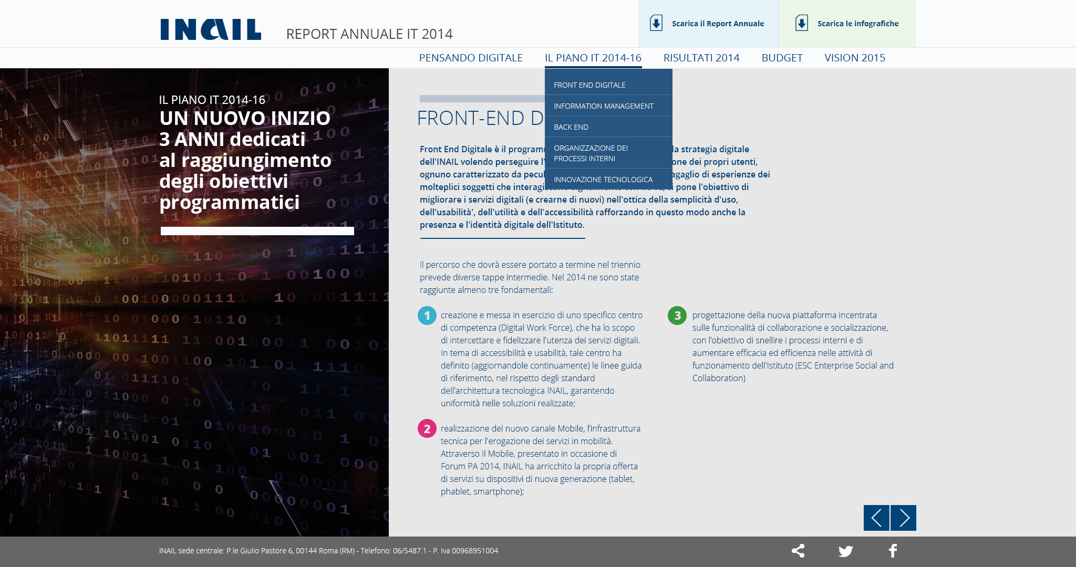Click the paragraph starting 'Il percorso che dovrà'
Screen dimensions: 1076x567
[x=530, y=277]
